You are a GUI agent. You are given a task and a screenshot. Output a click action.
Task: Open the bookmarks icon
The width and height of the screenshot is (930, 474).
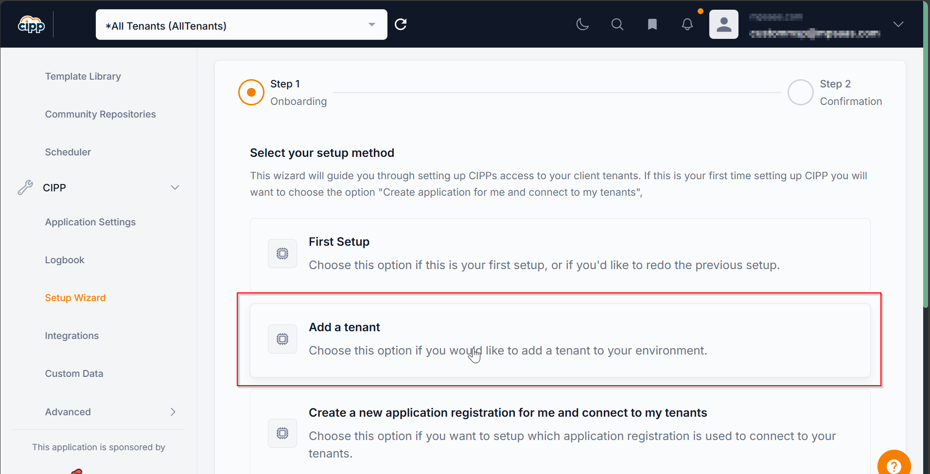click(x=652, y=24)
